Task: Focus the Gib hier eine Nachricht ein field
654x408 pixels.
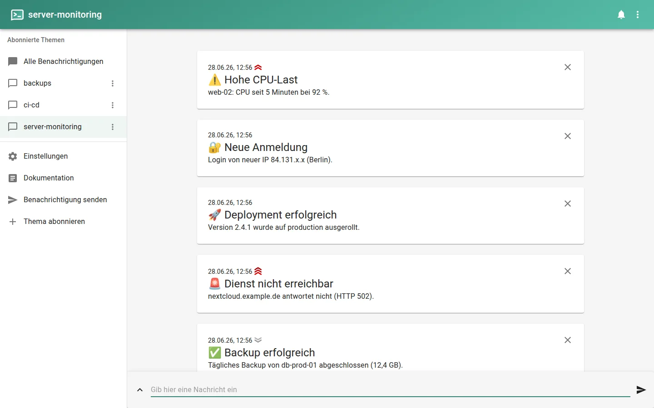Action: (x=390, y=389)
